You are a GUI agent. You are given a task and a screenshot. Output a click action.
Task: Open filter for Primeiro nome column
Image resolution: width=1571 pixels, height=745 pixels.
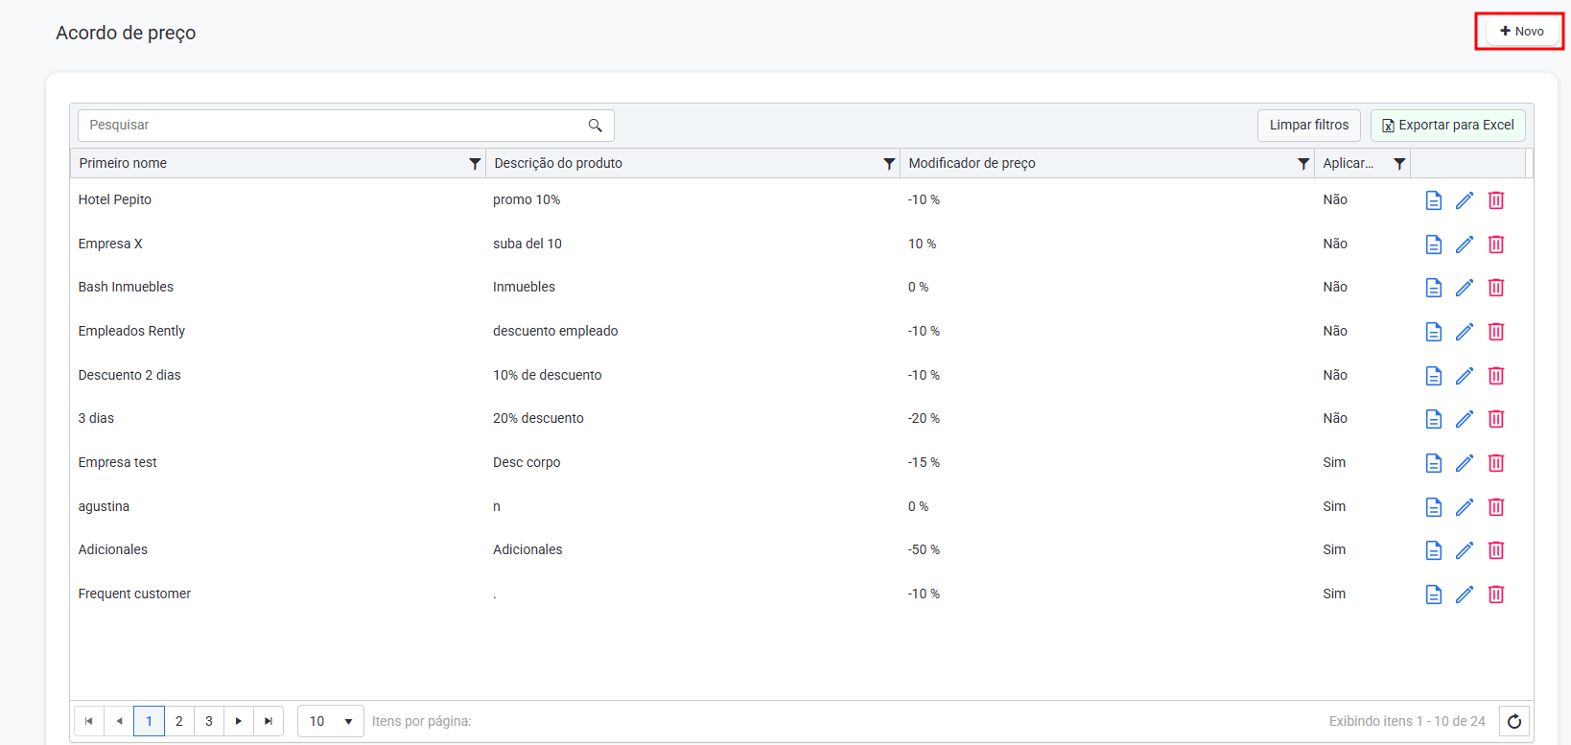474,164
